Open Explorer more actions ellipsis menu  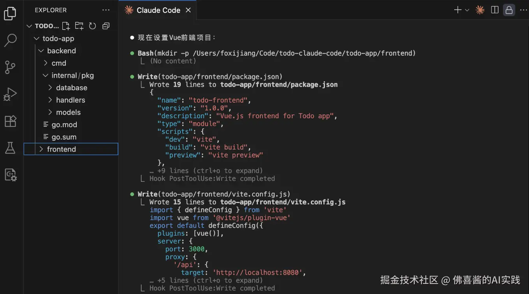pos(106,10)
